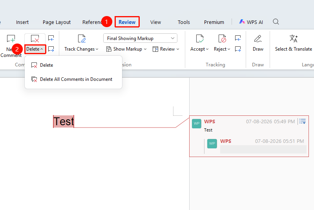
Task: Click the Delete comment icon in ribbon
Action: pyautogui.click(x=35, y=38)
